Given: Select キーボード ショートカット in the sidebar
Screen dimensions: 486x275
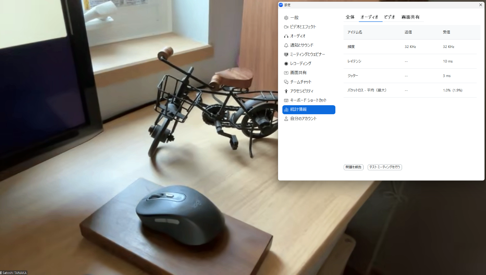Looking at the screenshot, I should (309, 100).
